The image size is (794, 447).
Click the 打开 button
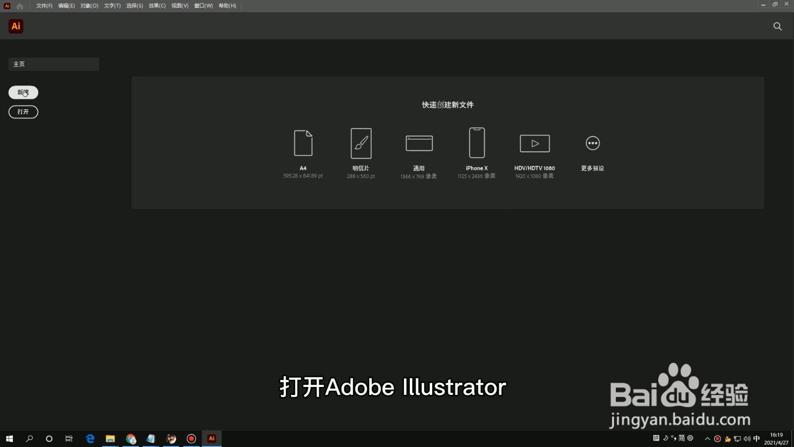tap(23, 112)
